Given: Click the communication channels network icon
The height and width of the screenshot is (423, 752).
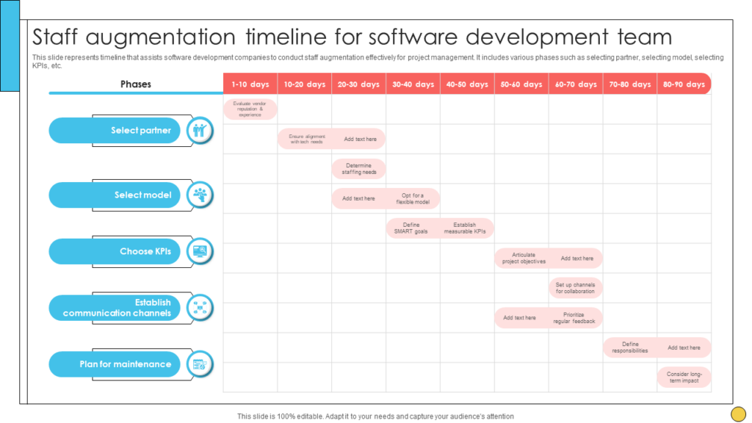Looking at the screenshot, I should [200, 308].
